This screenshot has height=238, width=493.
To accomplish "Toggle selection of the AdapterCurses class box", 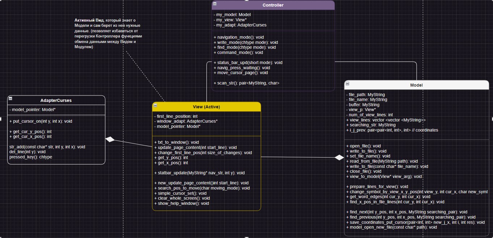I will [56, 100].
